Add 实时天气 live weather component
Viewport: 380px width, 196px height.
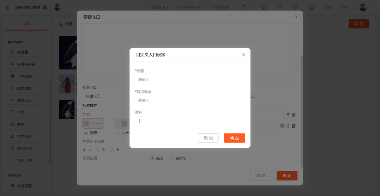[26, 160]
